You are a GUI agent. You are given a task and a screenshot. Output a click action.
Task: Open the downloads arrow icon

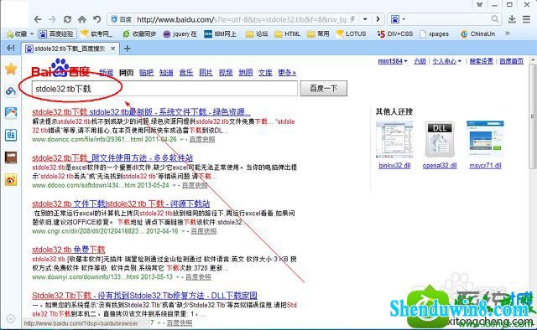click(512, 19)
